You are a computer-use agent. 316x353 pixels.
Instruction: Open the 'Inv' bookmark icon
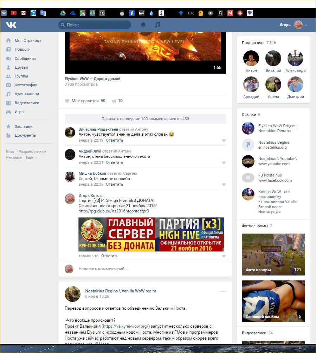coord(142,13)
